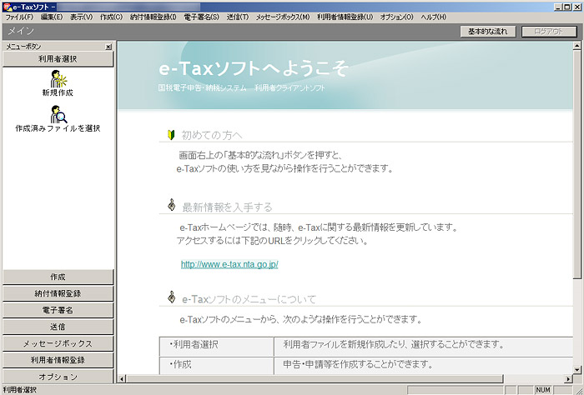584x395 pixels.
Task: Click the 基本的な流れ button
Action: click(488, 32)
